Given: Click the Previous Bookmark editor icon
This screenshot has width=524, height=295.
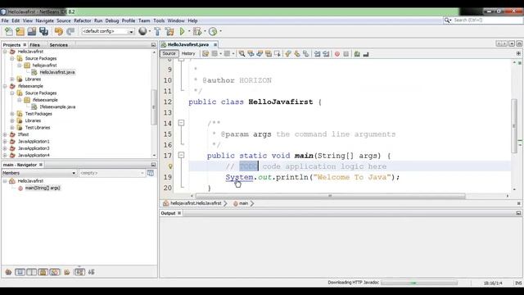Looking at the screenshot, I should point(288,54).
